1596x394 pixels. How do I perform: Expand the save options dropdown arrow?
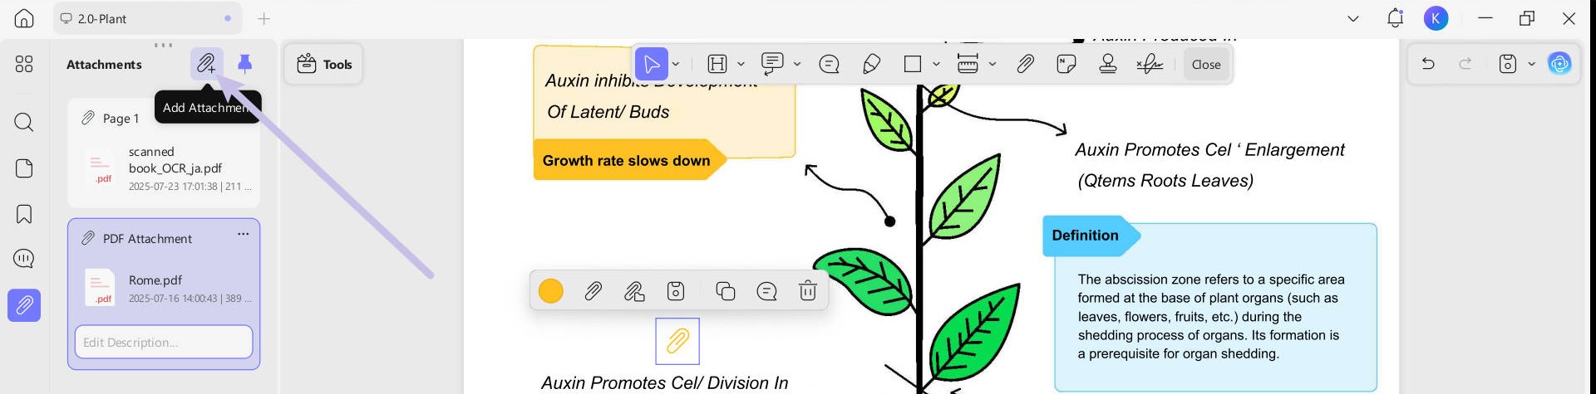tap(1532, 64)
